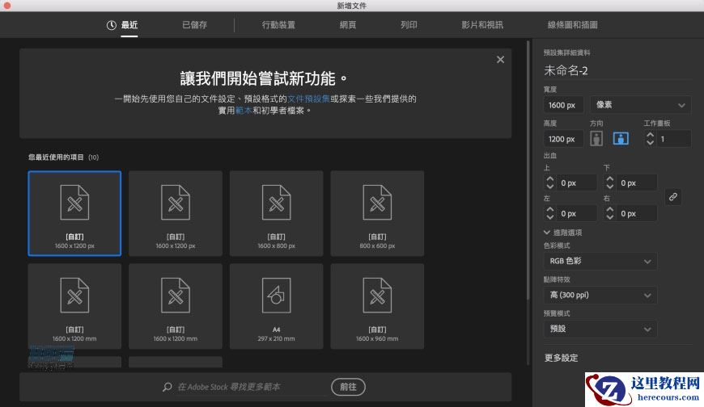Increase top bleed value

tap(550, 178)
